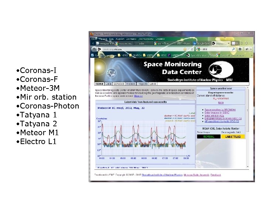Open Solar images by SOHO link

tap(217, 113)
